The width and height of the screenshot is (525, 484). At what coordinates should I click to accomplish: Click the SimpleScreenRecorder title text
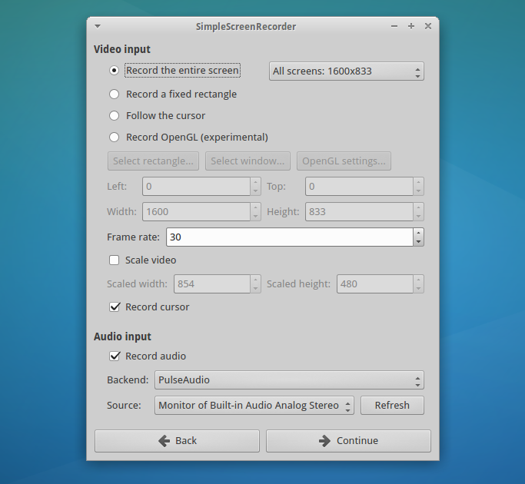tap(246, 26)
